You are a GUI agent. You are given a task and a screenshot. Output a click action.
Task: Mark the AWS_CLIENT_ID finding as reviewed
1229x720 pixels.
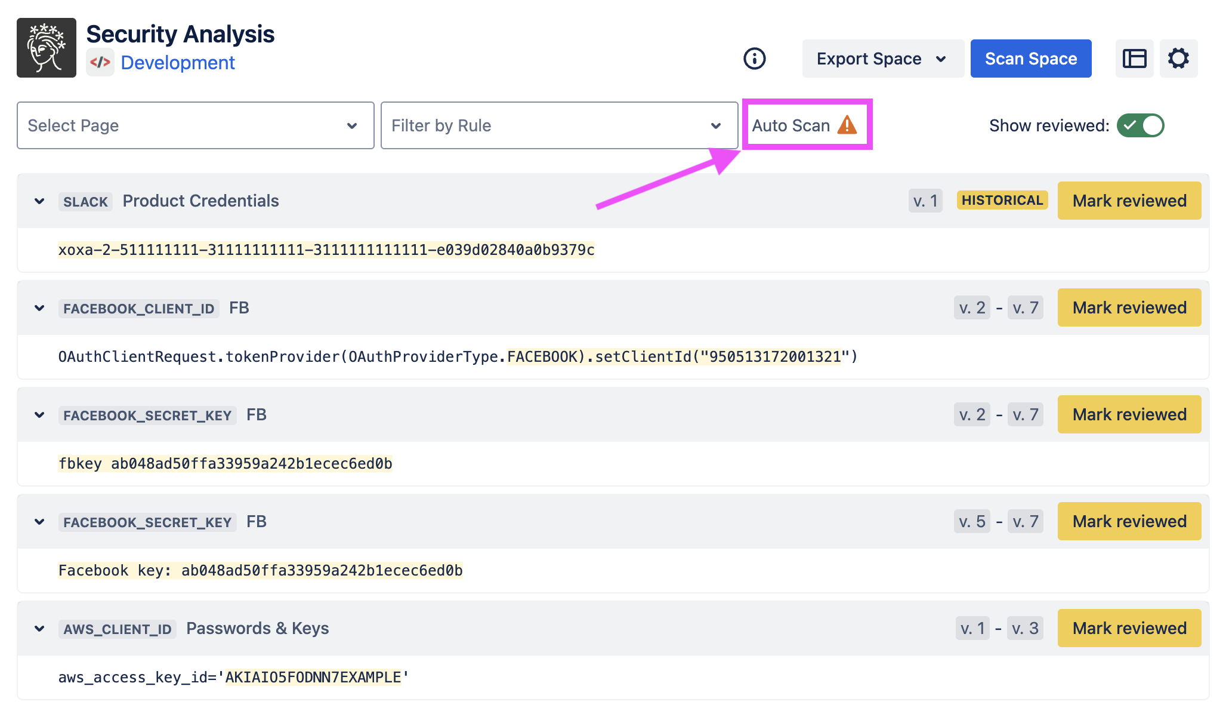coord(1129,628)
